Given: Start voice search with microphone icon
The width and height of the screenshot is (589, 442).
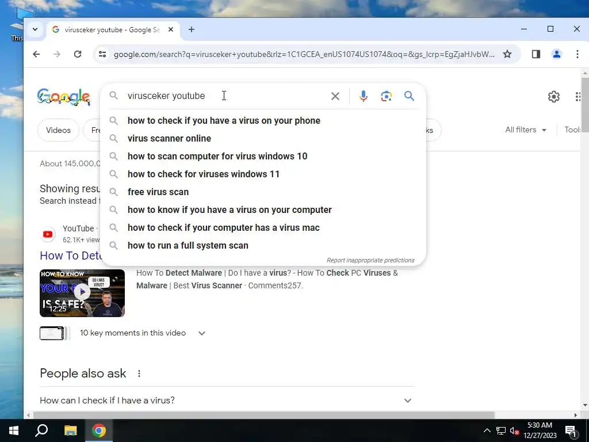Looking at the screenshot, I should tap(363, 96).
